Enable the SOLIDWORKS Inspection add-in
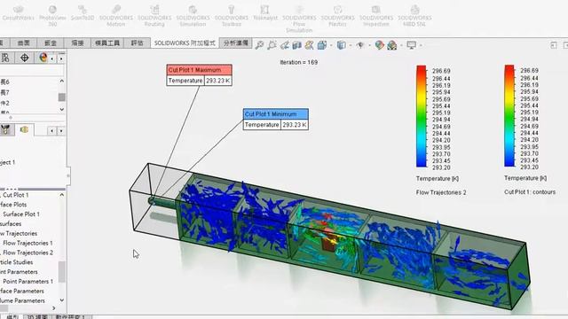The height and width of the screenshot is (319, 568). click(376, 16)
